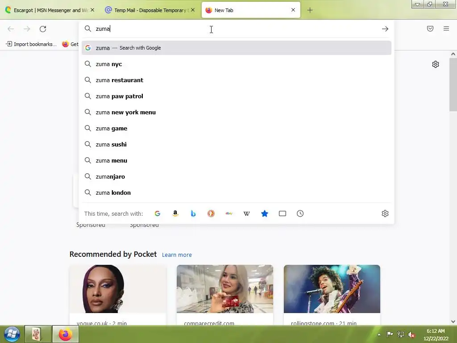Open Windows Start menu orb
The height and width of the screenshot is (343, 457).
(12, 334)
